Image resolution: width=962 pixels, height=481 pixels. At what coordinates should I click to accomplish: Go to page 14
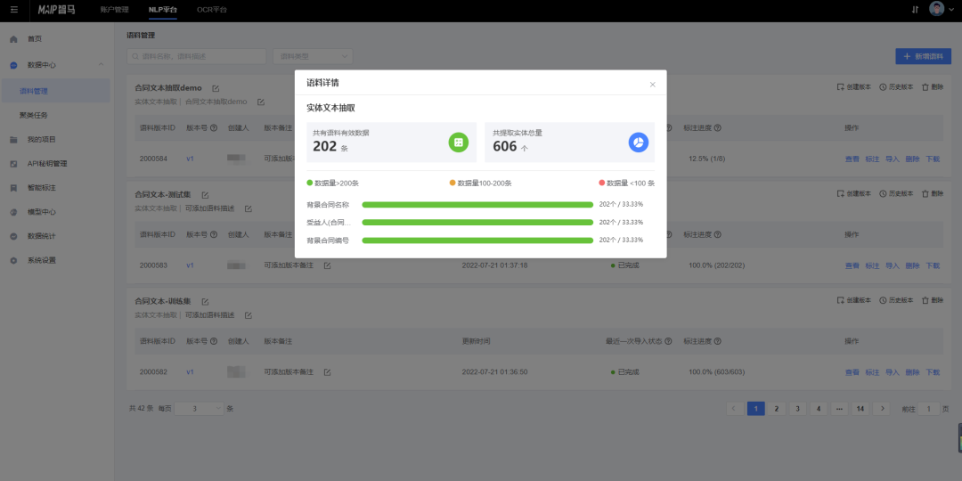click(860, 409)
